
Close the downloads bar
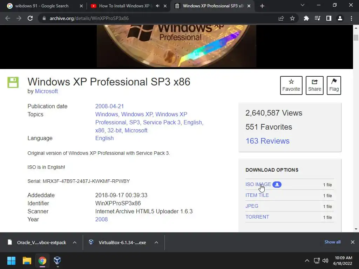tap(353, 242)
